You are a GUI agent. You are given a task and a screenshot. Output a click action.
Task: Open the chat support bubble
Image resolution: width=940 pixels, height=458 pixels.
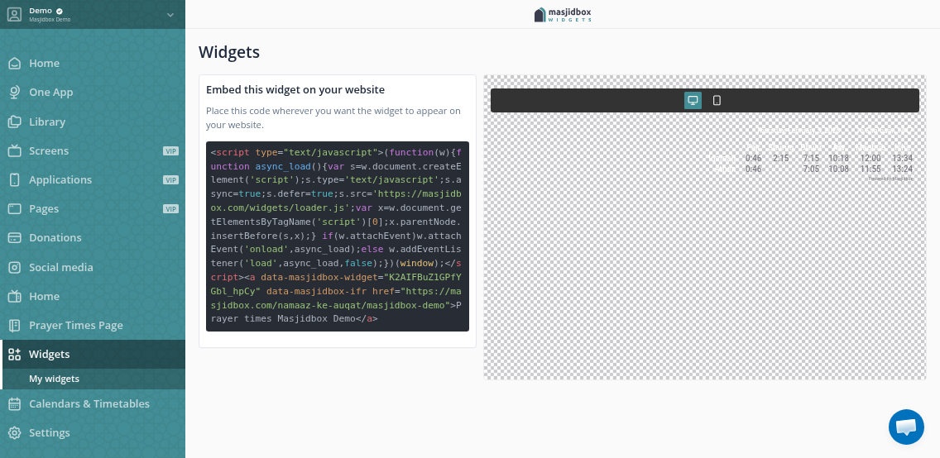[906, 427]
